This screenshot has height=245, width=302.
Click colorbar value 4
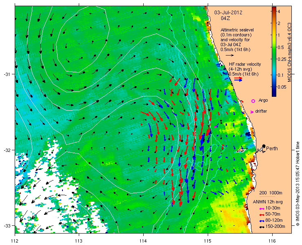(x=279, y=11)
